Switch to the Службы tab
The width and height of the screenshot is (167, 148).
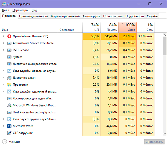(x=152, y=16)
